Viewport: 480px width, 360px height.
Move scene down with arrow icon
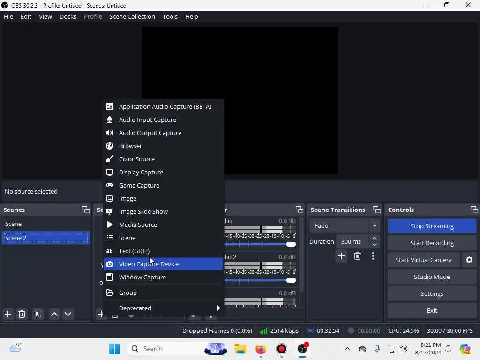click(68, 314)
